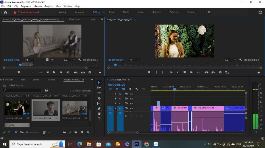This screenshot has height=148, width=265.
Task: Switch to the Color workspace tab
Action: click(x=111, y=12)
